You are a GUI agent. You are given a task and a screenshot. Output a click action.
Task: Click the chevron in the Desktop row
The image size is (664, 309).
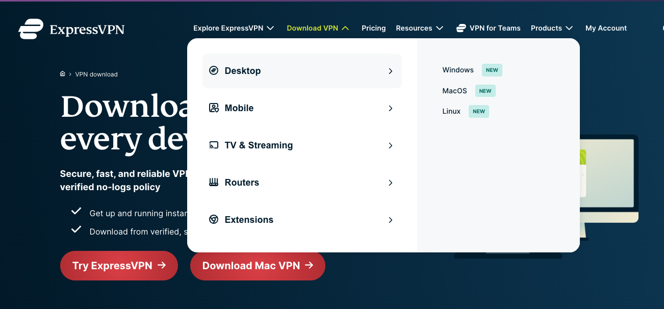click(391, 71)
